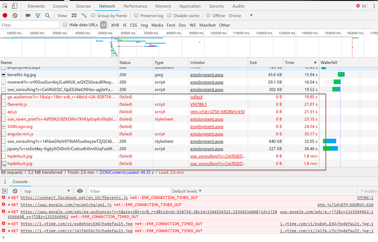Tick the Hide data URLs checkbox
This screenshot has width=378, height=242.
coord(65,25)
